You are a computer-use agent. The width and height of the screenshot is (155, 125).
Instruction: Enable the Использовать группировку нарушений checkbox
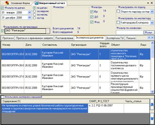2,97
